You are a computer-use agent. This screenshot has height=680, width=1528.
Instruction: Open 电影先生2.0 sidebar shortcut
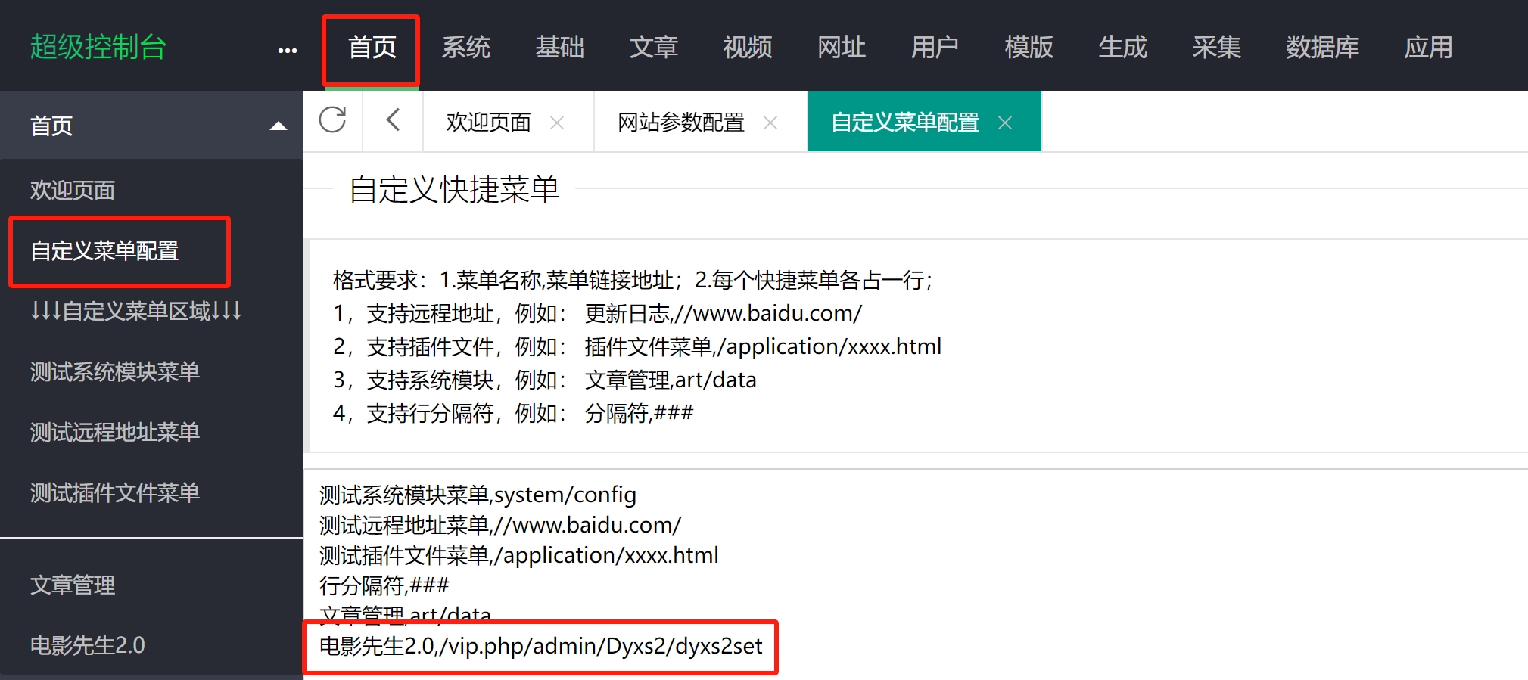88,645
